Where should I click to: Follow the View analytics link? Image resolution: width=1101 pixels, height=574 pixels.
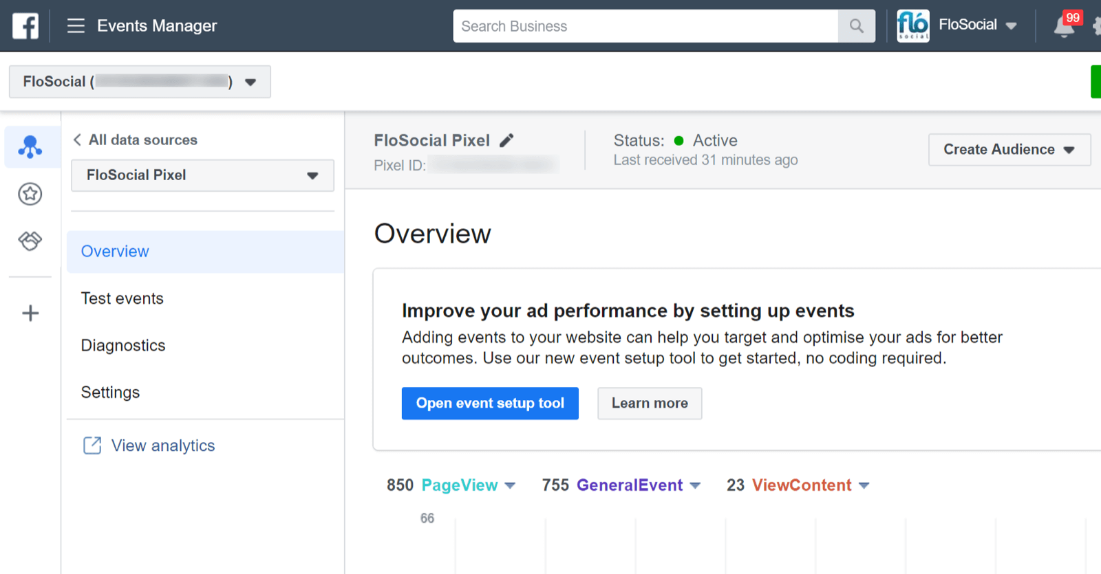(162, 445)
